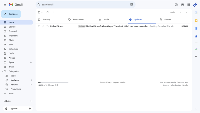
Task: Open Social category in sidebar
Action: (x=17, y=76)
